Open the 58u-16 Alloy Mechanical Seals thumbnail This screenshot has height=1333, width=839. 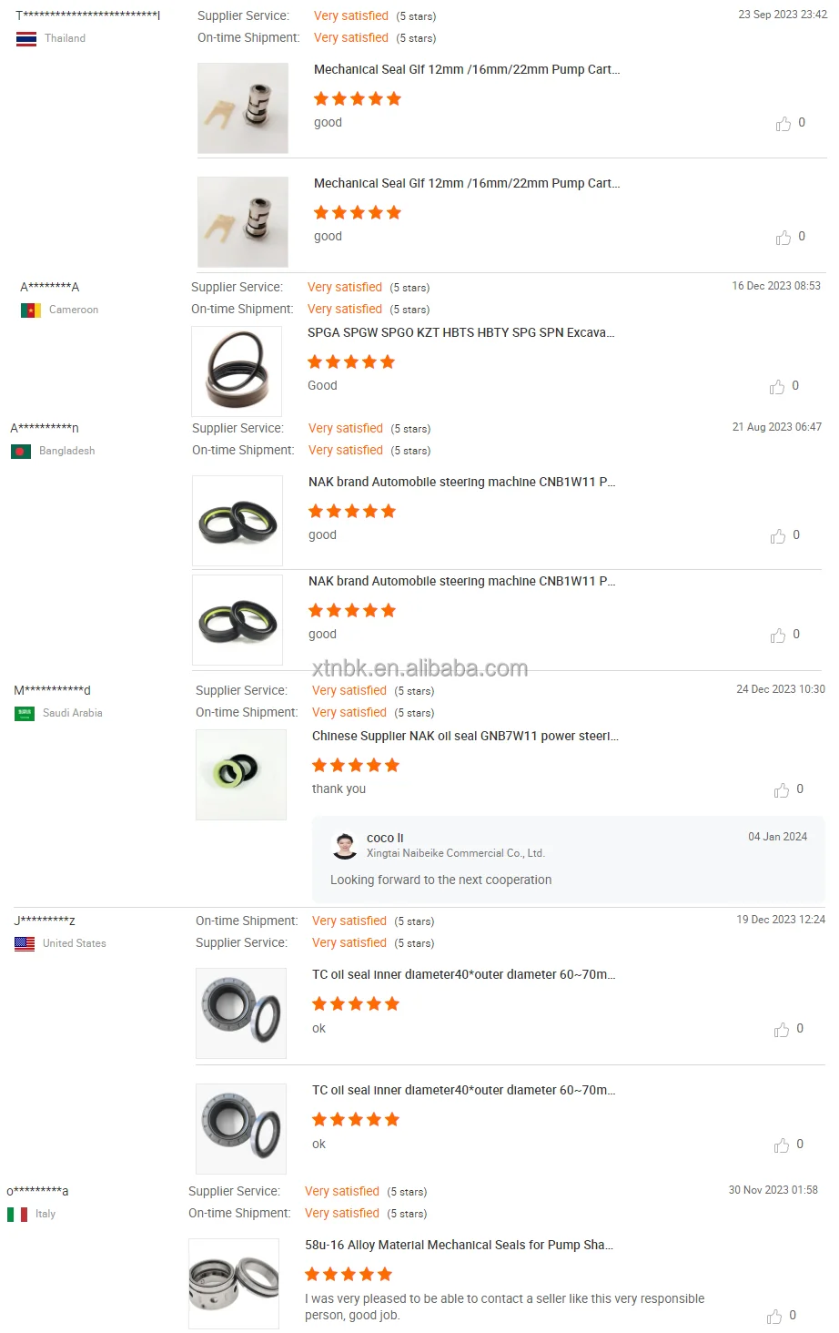[234, 1283]
